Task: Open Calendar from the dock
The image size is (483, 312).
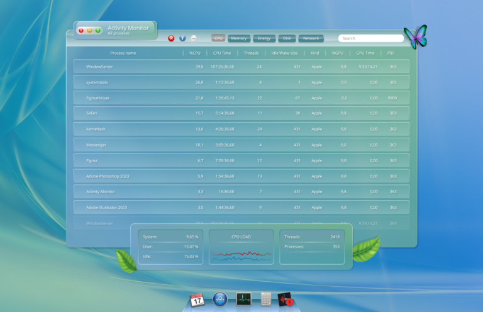Action: click(197, 299)
